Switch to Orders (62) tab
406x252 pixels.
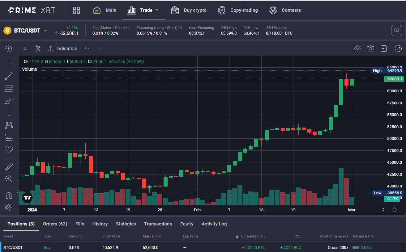[55, 224]
